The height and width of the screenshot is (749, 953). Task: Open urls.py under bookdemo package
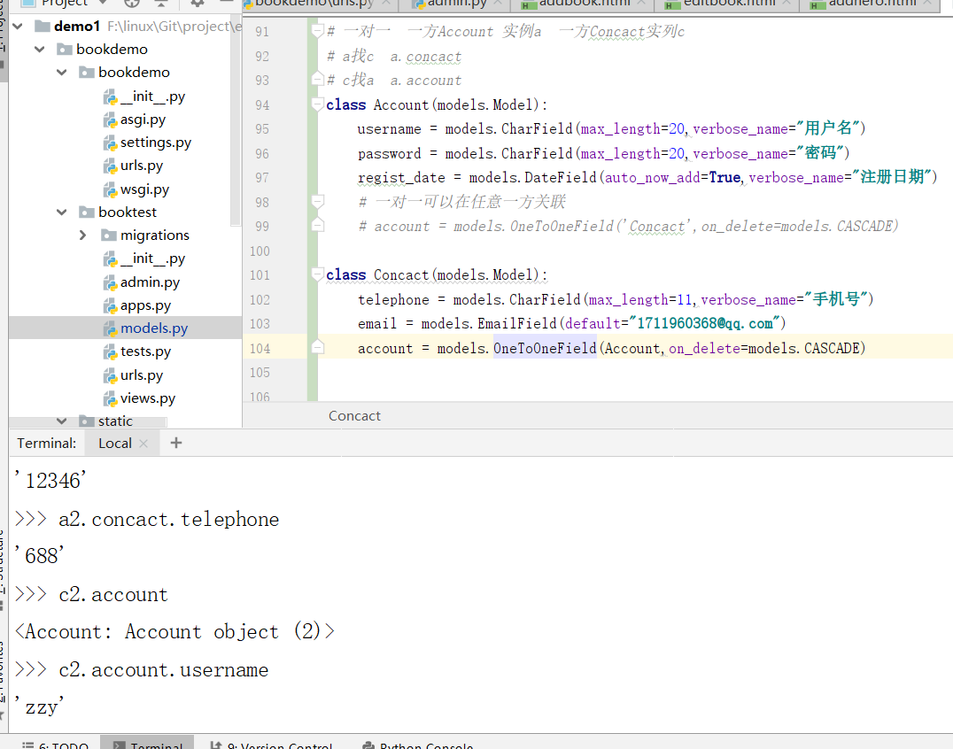(142, 166)
